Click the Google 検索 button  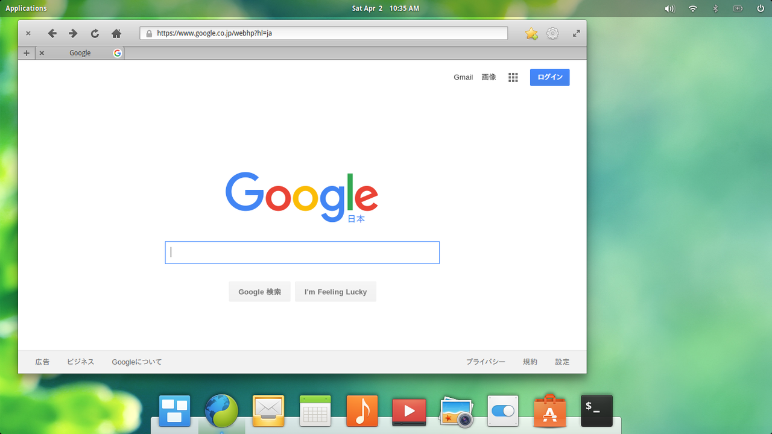point(259,292)
